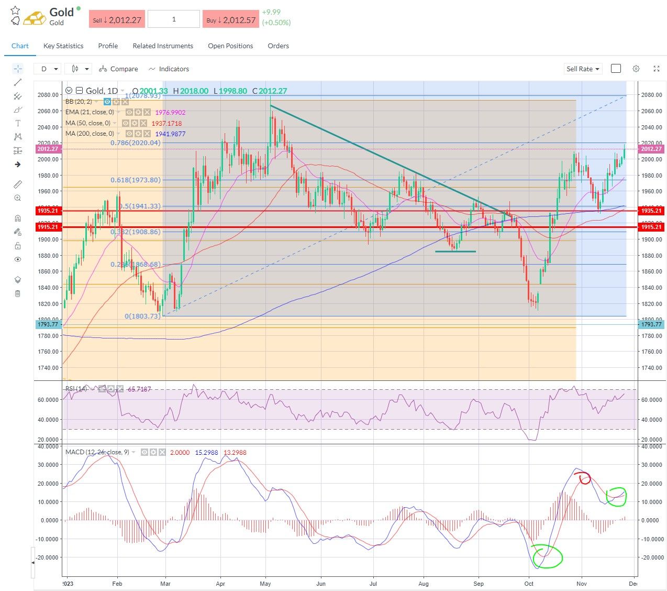The width and height of the screenshot is (667, 591).
Task: Pick the brush drawing tool
Action: click(18, 110)
